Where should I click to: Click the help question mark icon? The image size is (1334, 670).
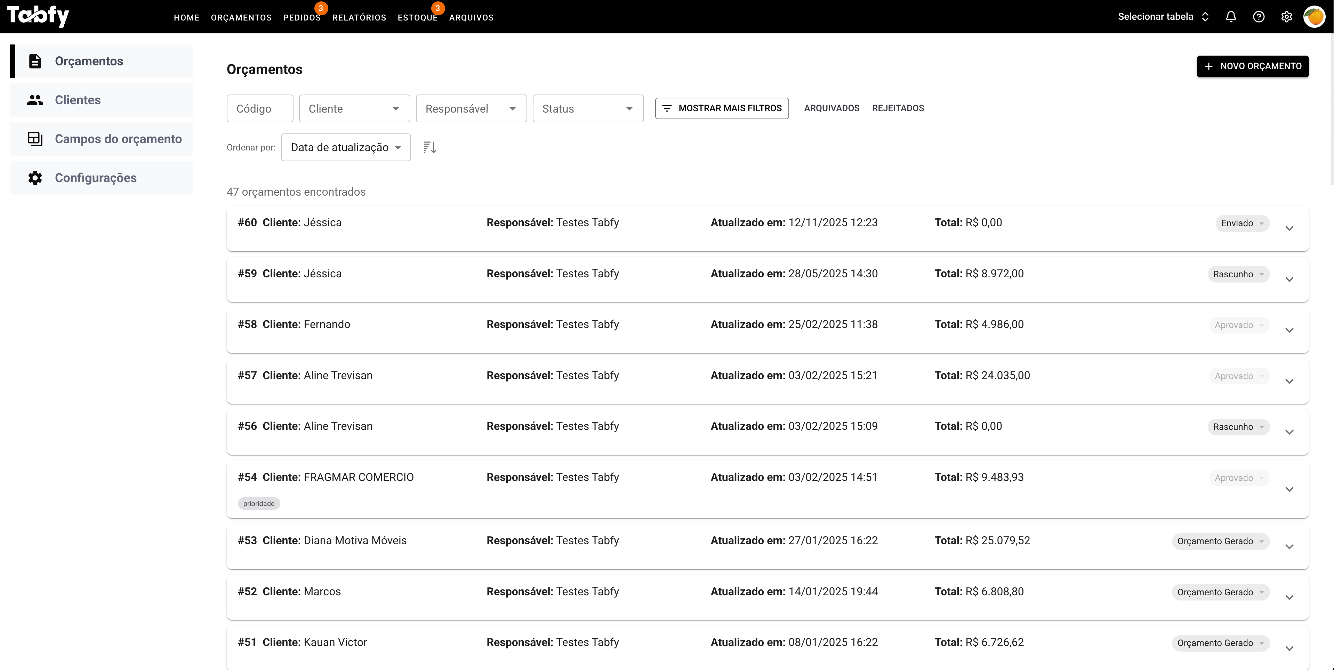click(x=1259, y=17)
